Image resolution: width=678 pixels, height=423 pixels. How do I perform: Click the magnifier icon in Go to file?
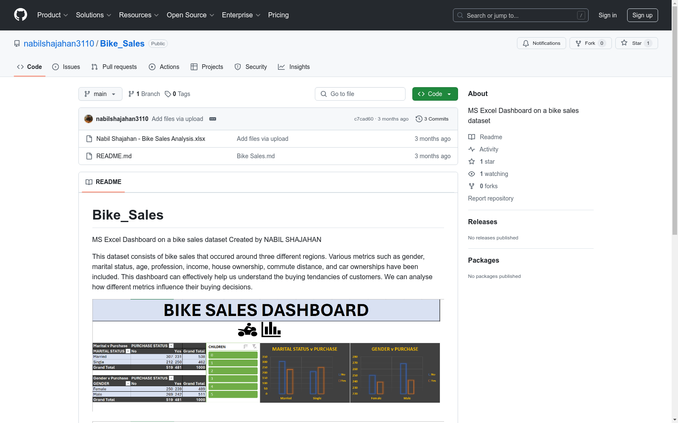(x=324, y=94)
